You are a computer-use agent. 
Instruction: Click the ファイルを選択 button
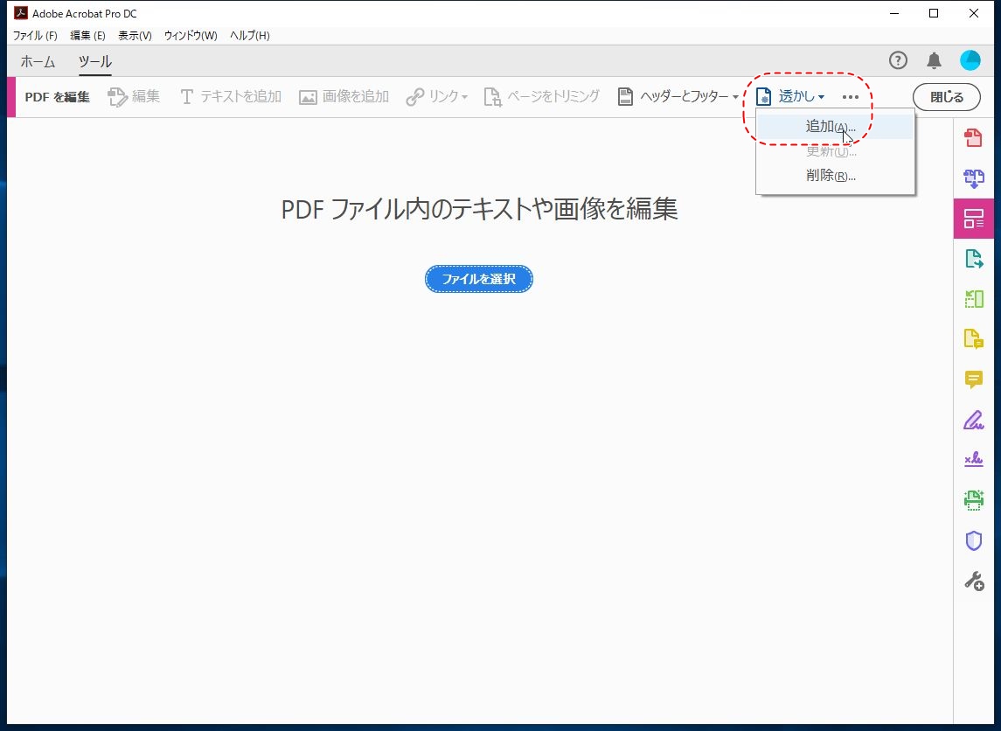[x=479, y=279]
